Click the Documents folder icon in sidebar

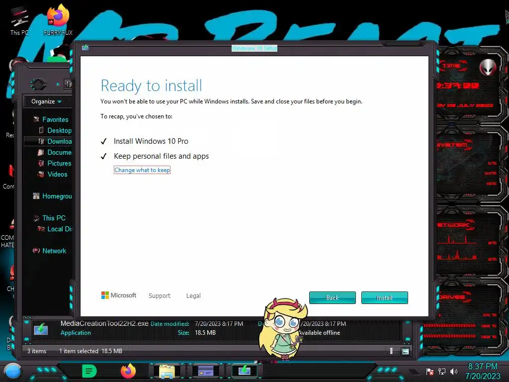(x=41, y=152)
